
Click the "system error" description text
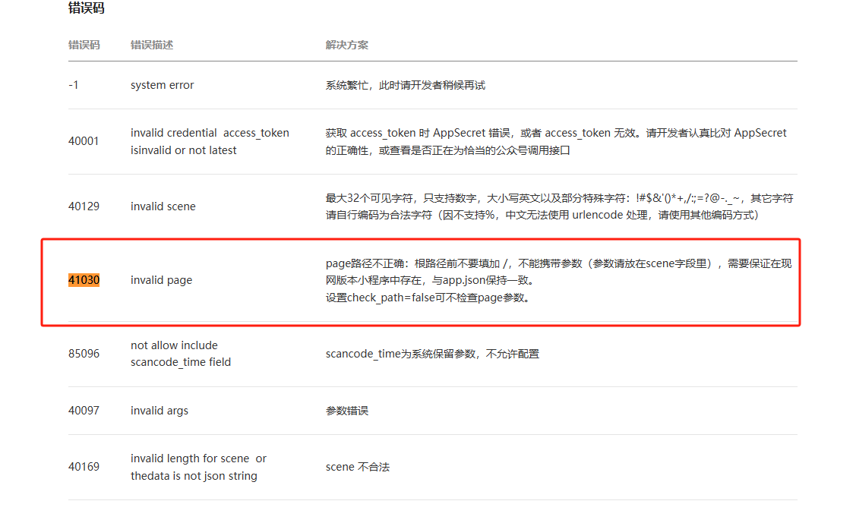point(162,85)
